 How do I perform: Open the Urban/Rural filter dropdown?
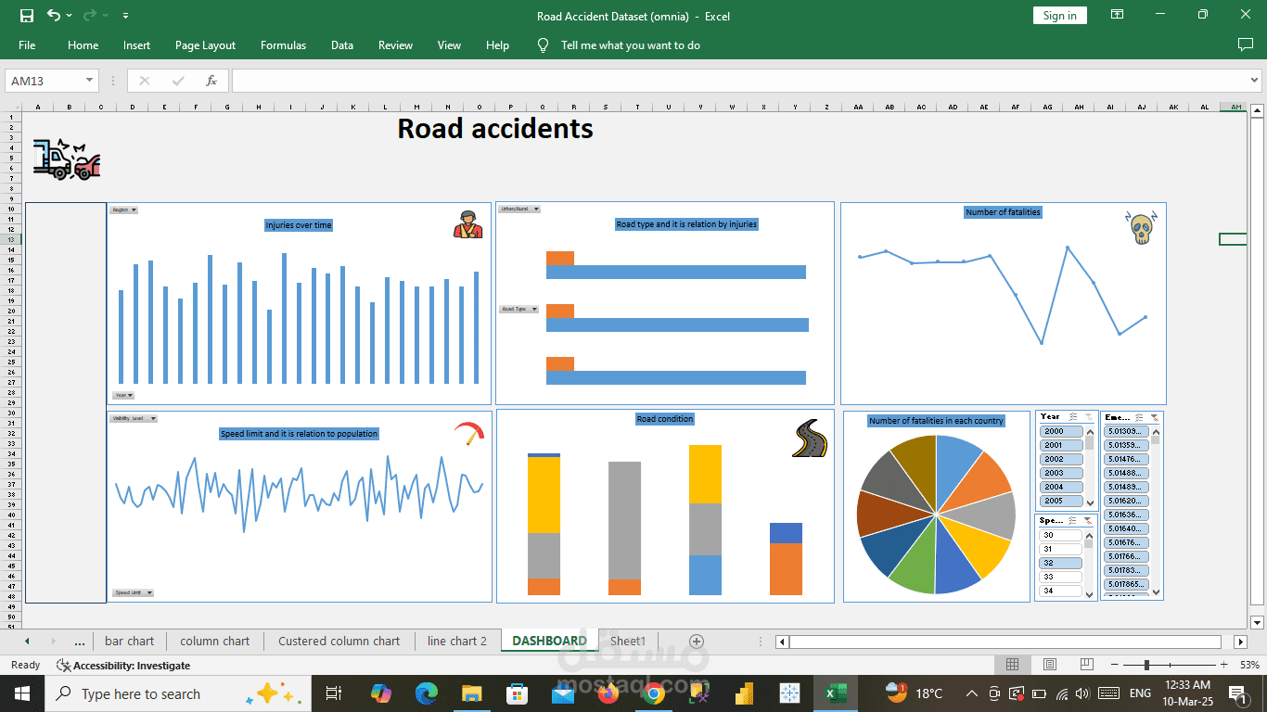pyautogui.click(x=519, y=209)
